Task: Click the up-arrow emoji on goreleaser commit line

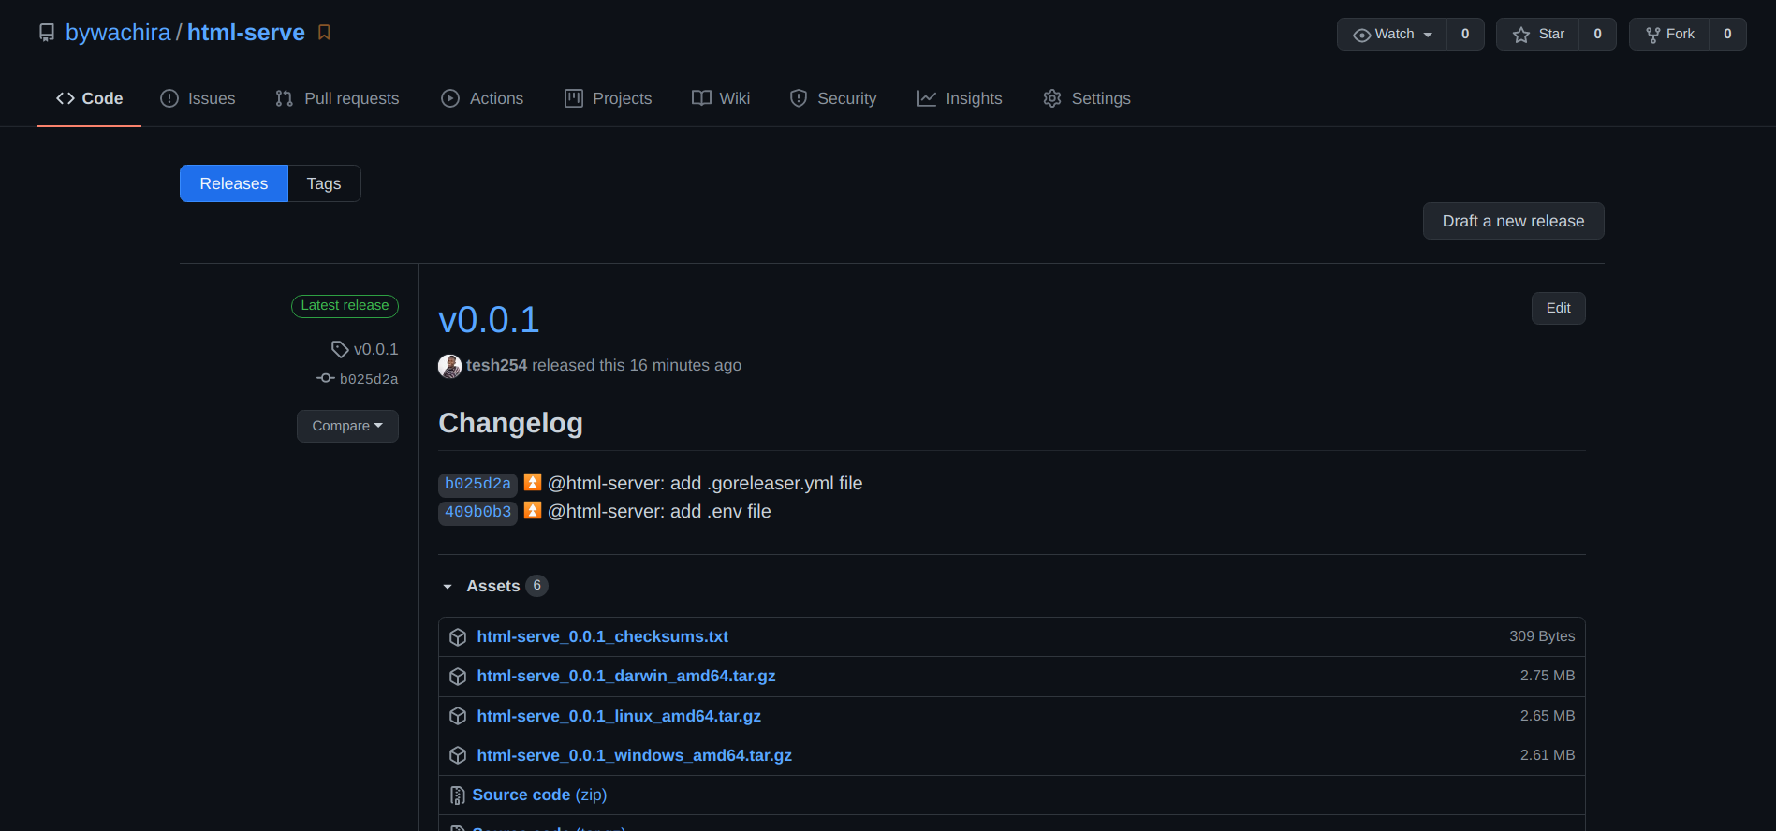Action: tap(533, 482)
